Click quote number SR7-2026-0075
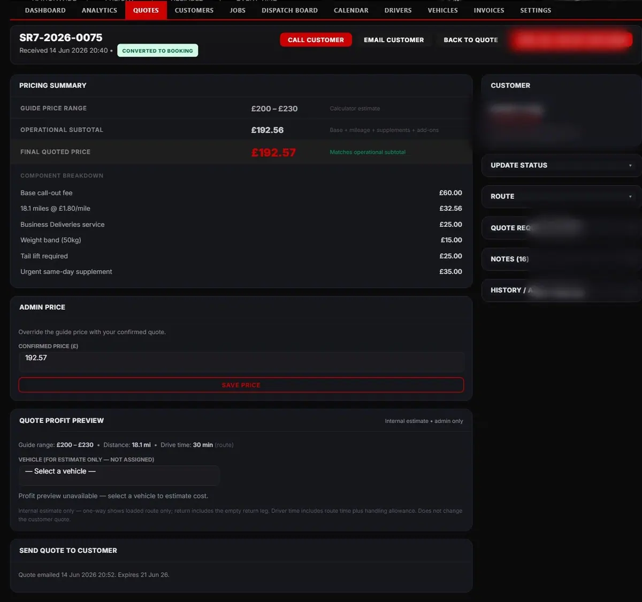642x602 pixels. click(61, 37)
